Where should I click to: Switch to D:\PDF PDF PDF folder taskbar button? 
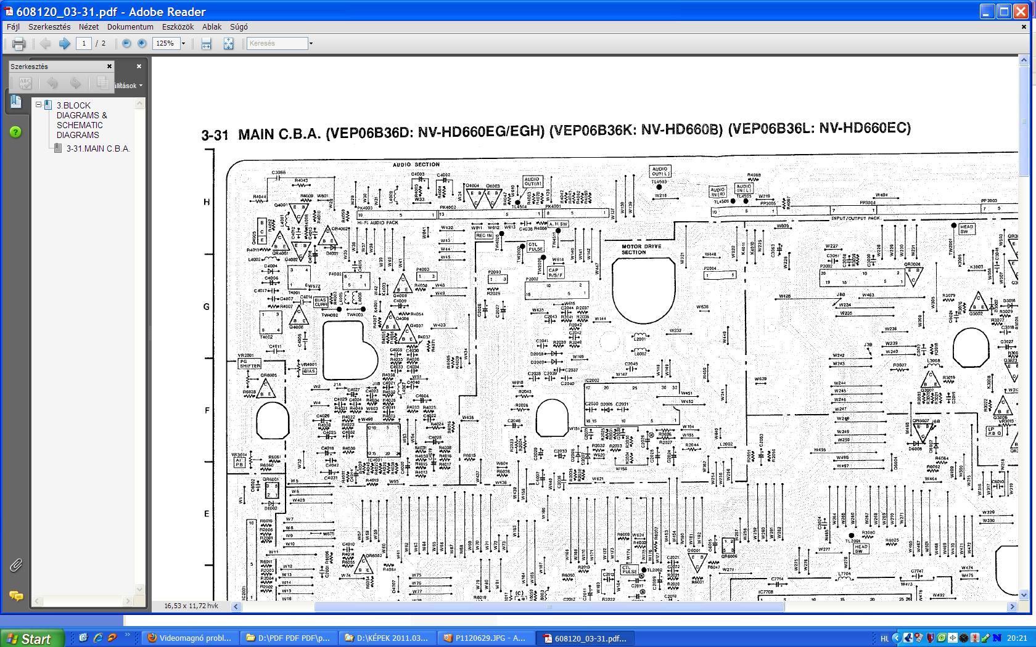point(289,638)
